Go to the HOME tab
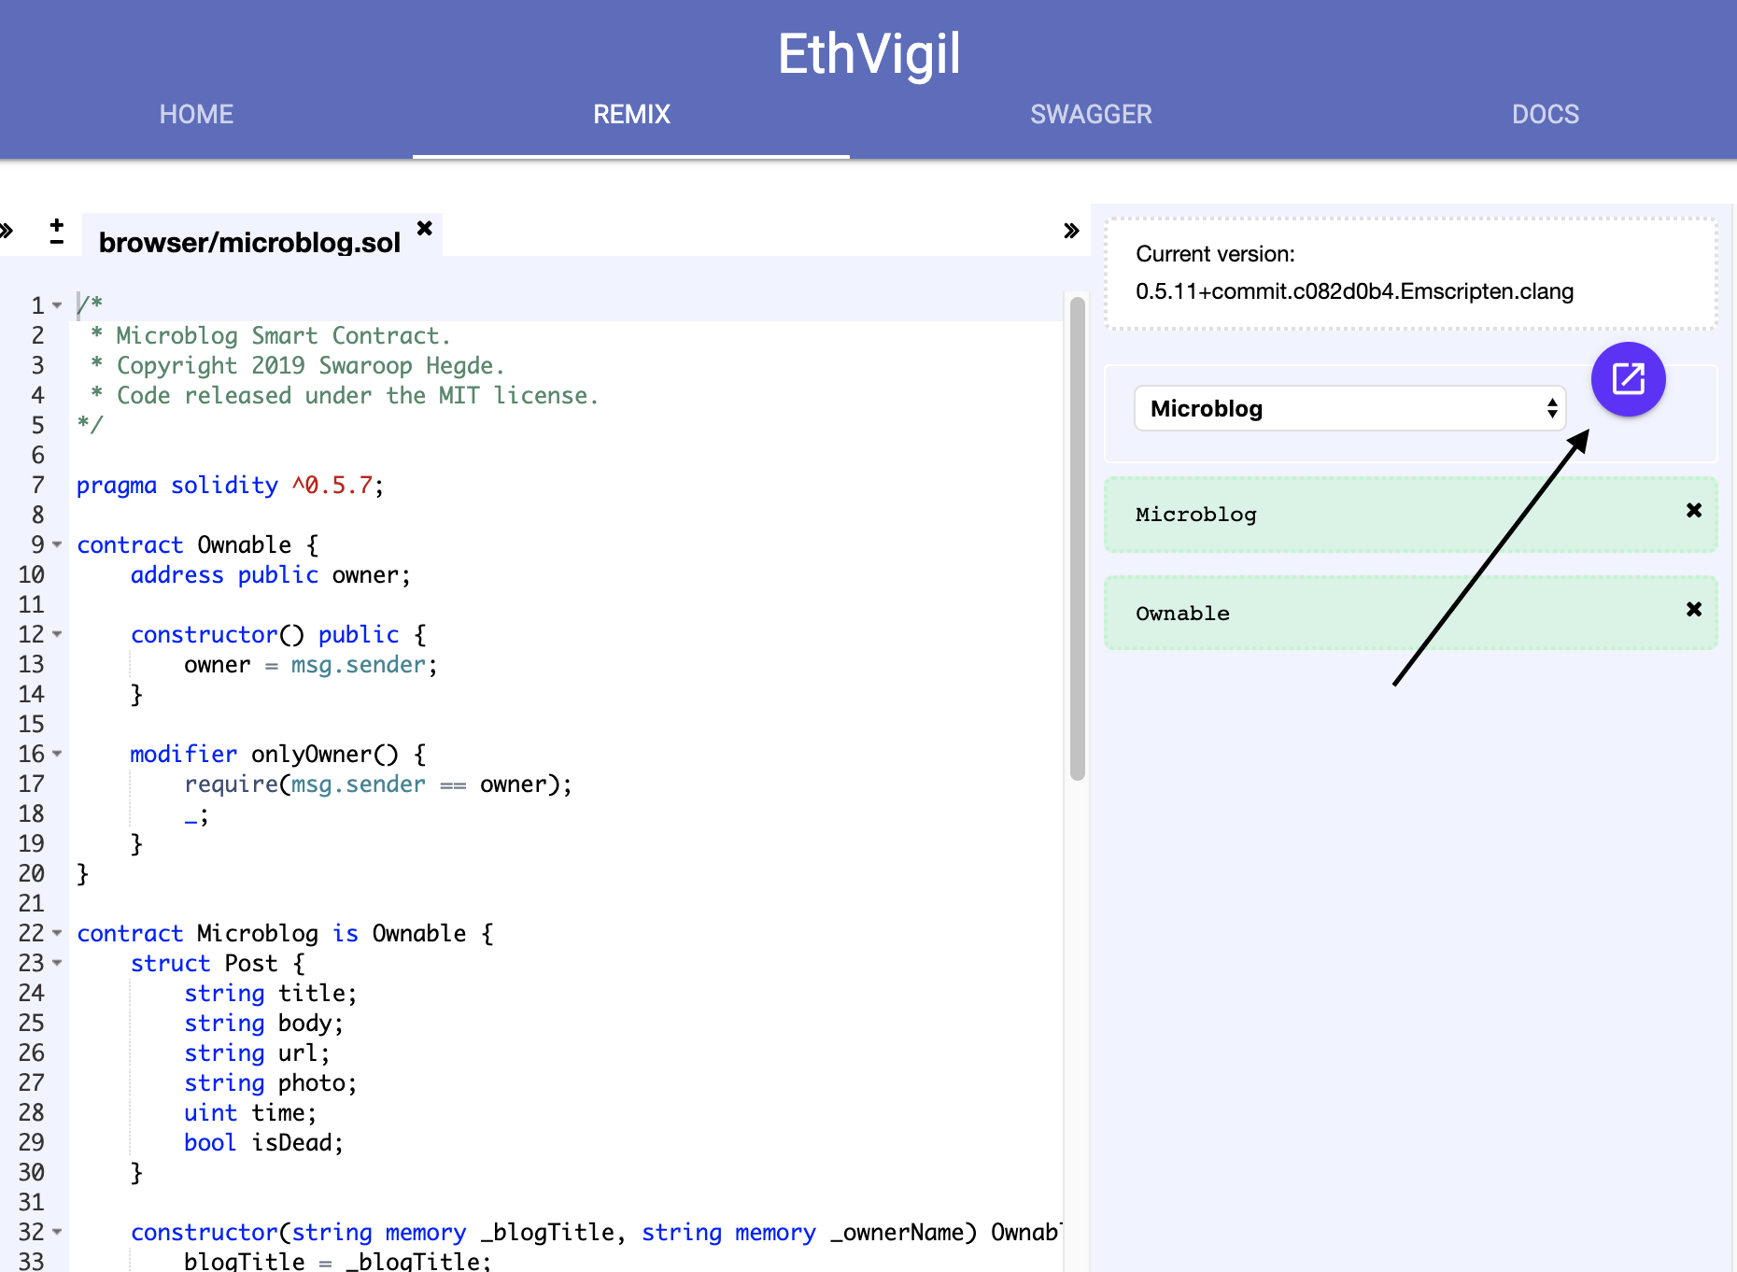The height and width of the screenshot is (1272, 1737). [x=196, y=114]
